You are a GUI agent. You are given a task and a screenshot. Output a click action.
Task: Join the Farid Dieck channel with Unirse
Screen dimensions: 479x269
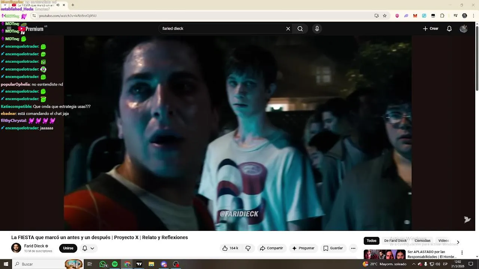click(68, 248)
